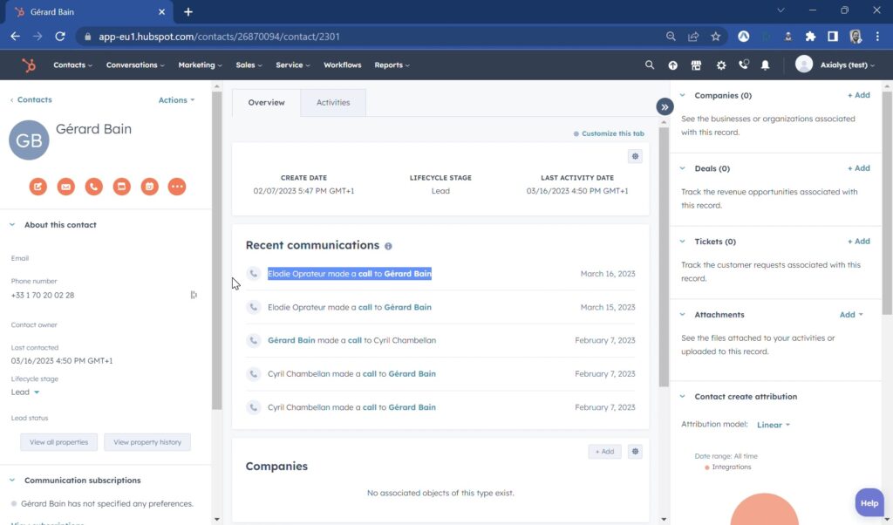Click + Add on center Companies card

point(605,452)
